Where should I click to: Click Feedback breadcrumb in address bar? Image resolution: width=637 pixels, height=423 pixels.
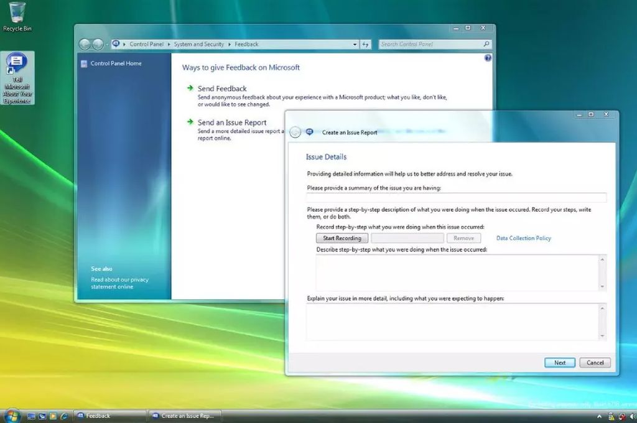click(246, 44)
